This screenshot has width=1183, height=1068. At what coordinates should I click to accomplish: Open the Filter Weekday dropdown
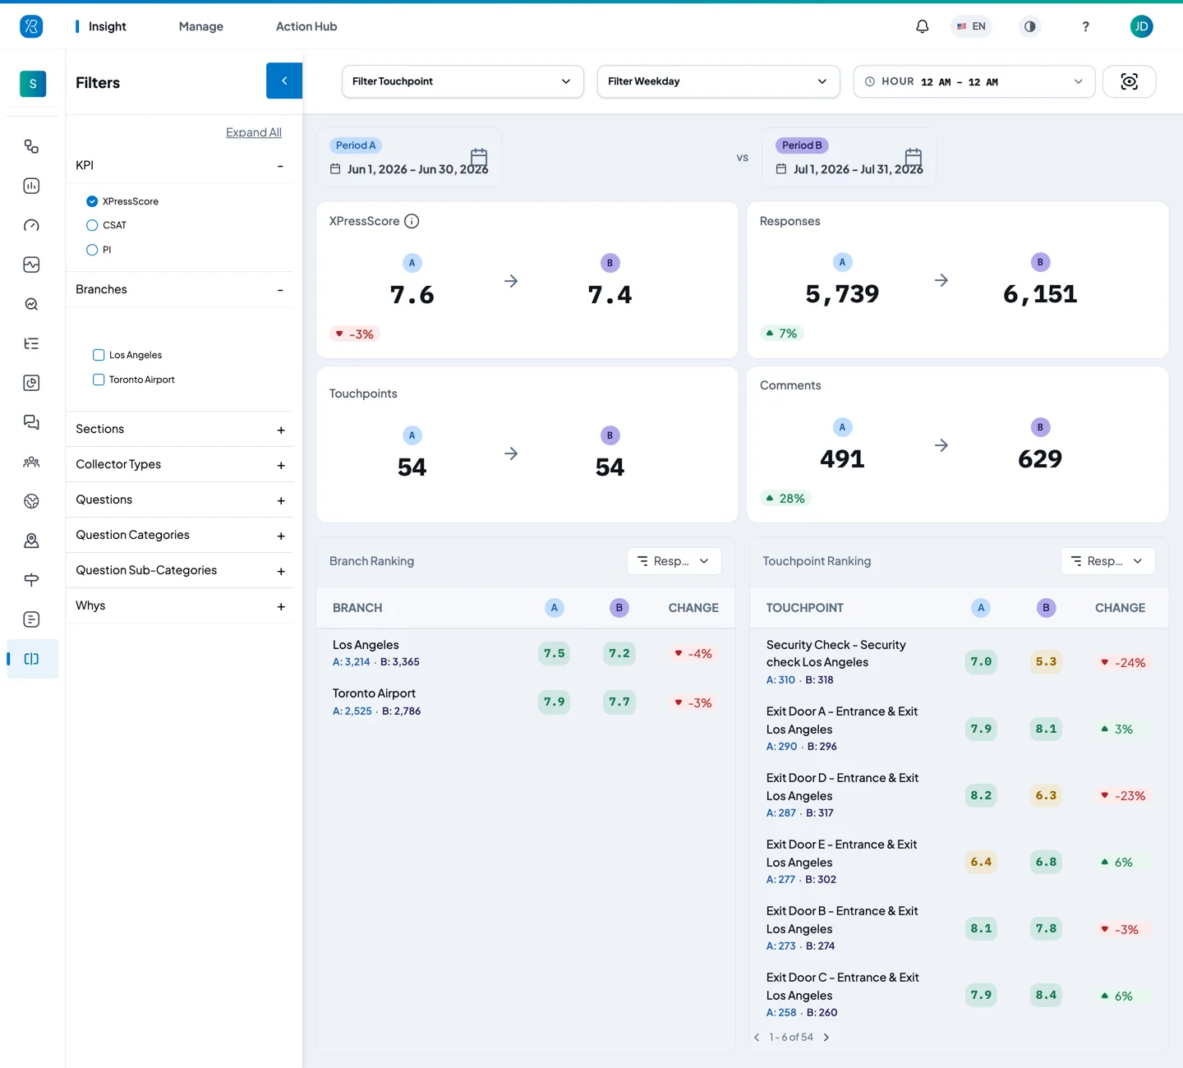tap(718, 81)
